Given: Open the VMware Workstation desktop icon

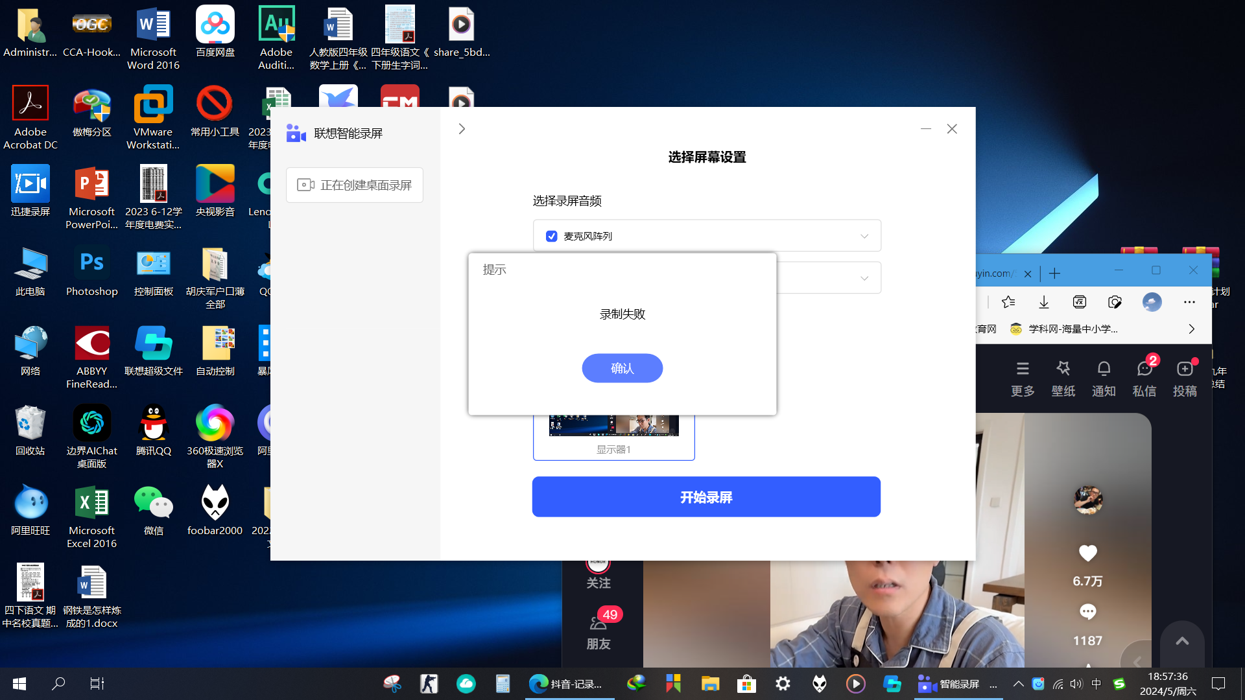Looking at the screenshot, I should [154, 118].
